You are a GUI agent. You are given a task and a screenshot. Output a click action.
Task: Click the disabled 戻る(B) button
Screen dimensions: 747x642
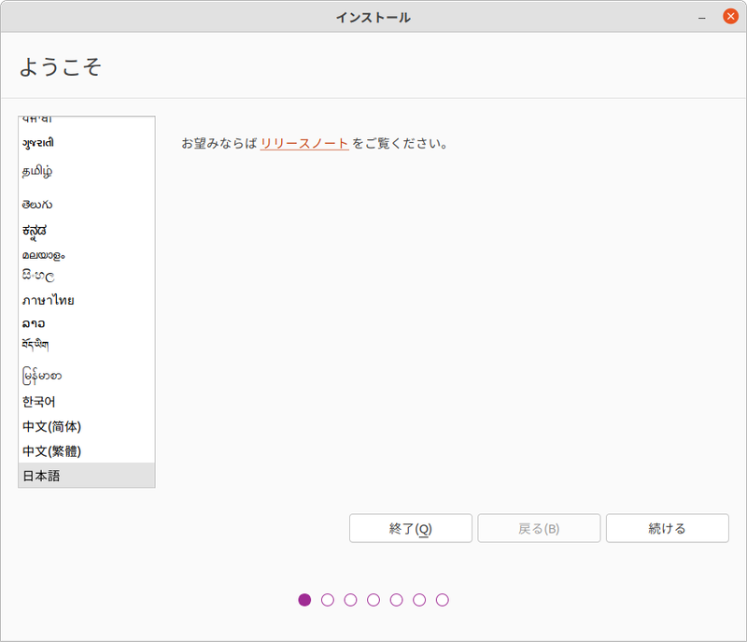(x=539, y=528)
